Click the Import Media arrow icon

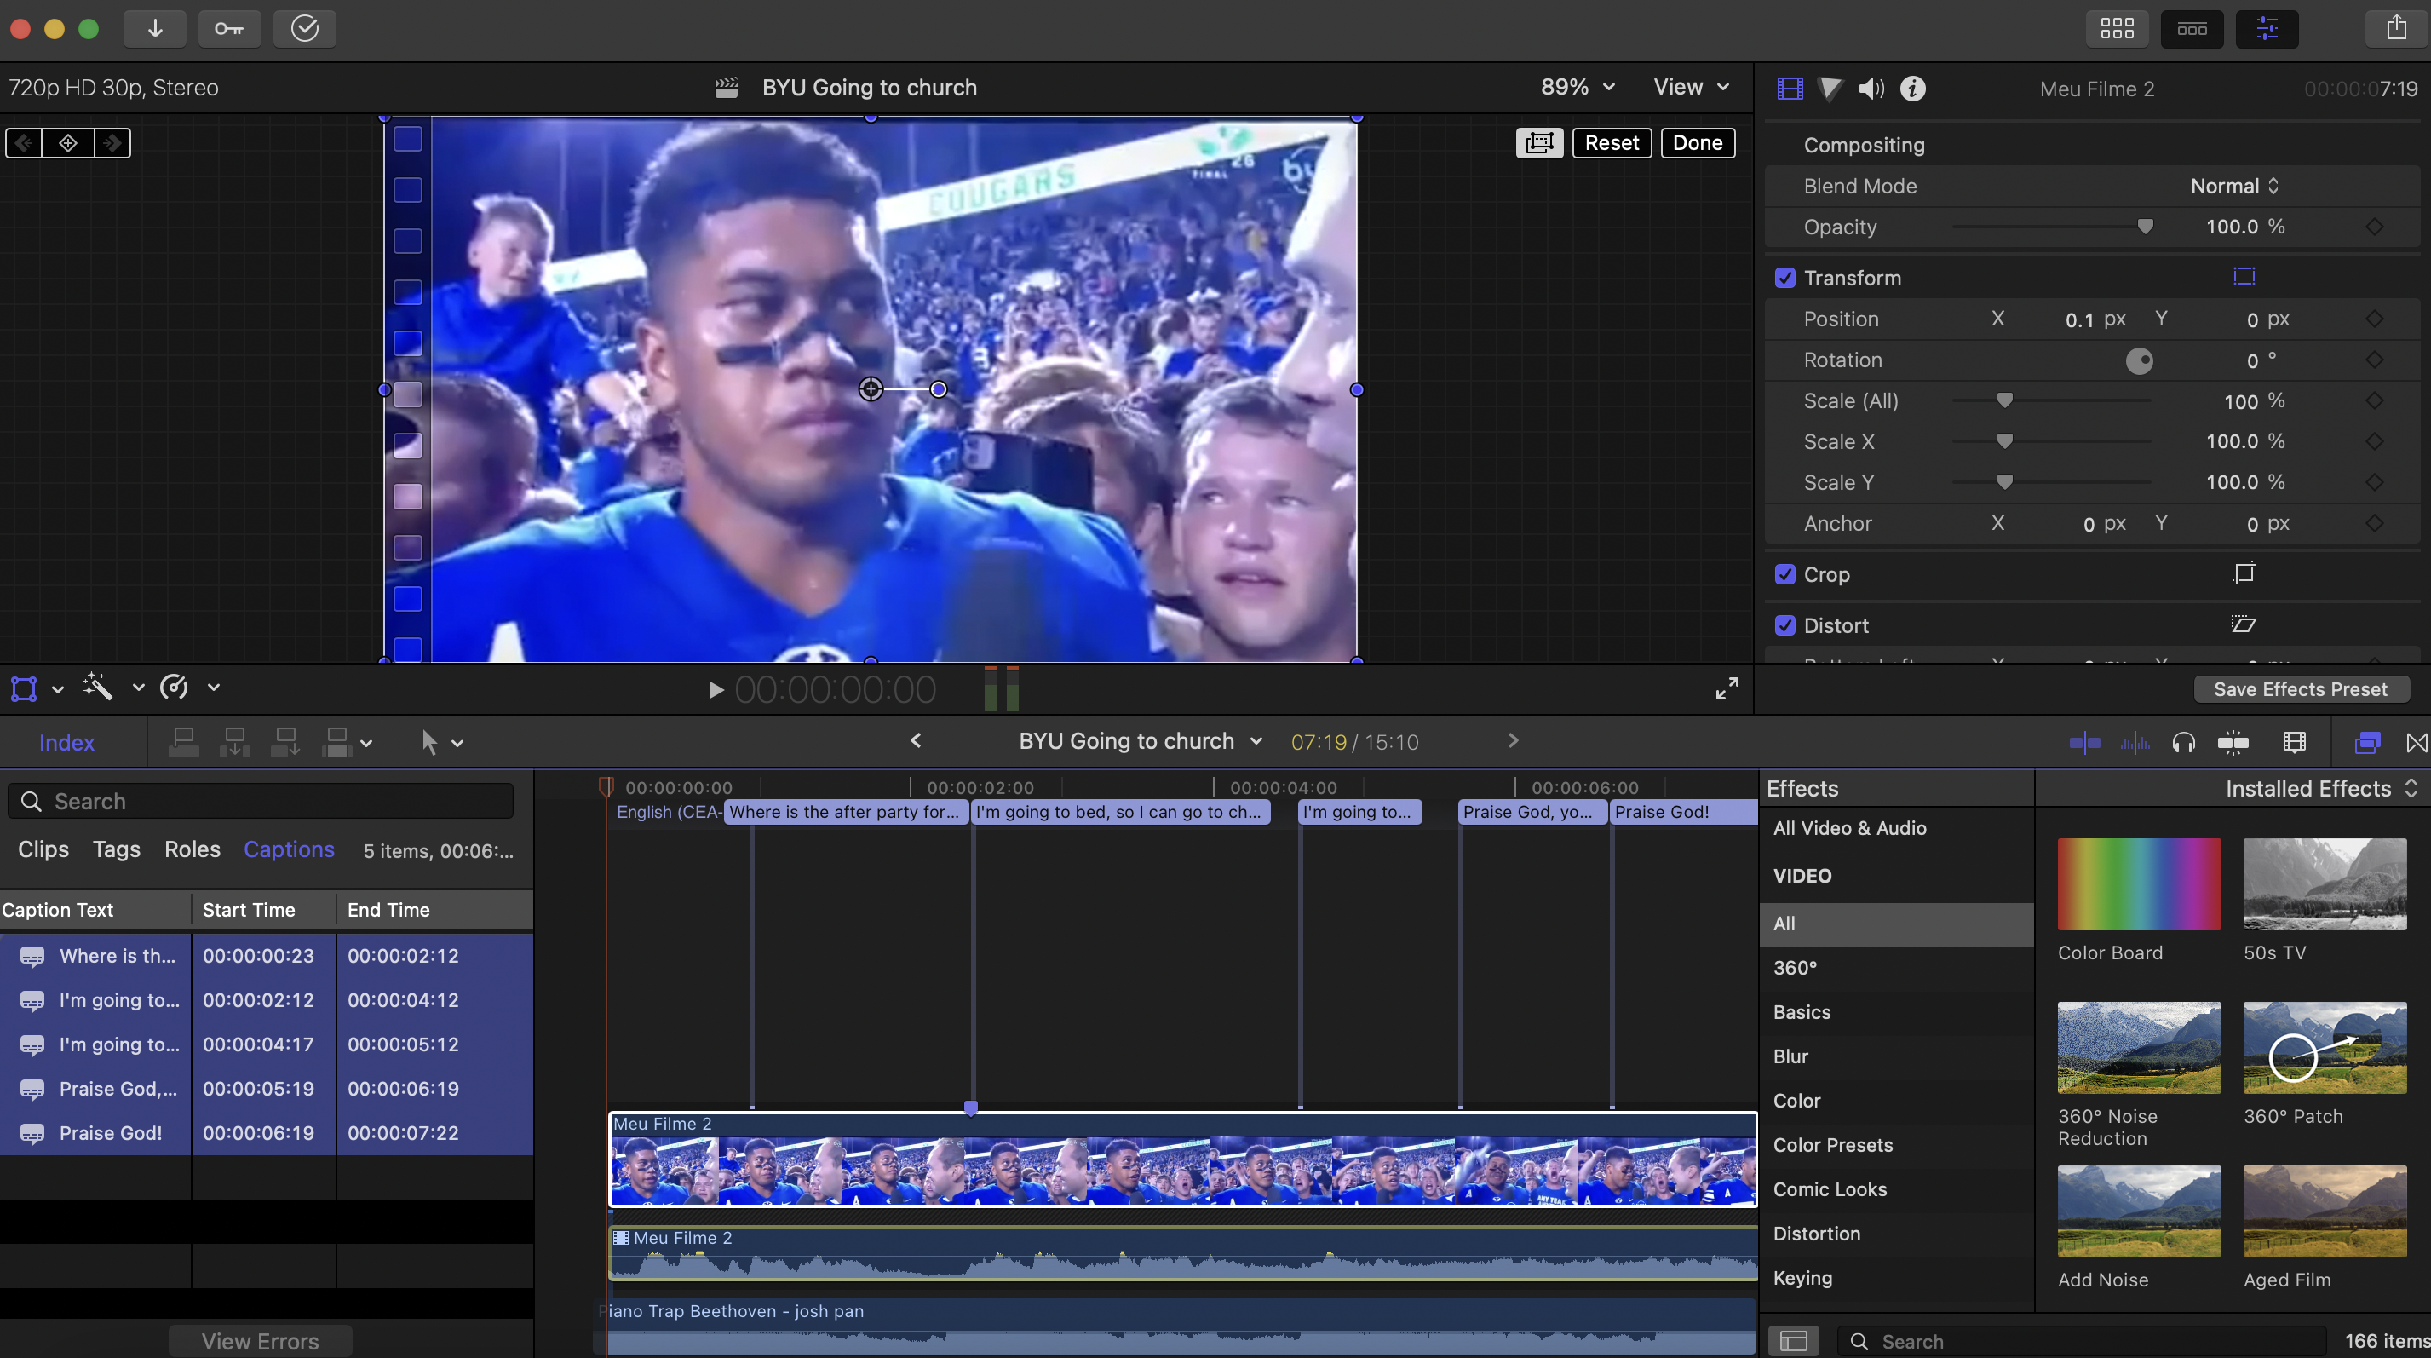pyautogui.click(x=155, y=28)
